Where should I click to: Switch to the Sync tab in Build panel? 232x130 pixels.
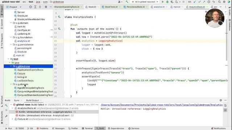coord(17,100)
